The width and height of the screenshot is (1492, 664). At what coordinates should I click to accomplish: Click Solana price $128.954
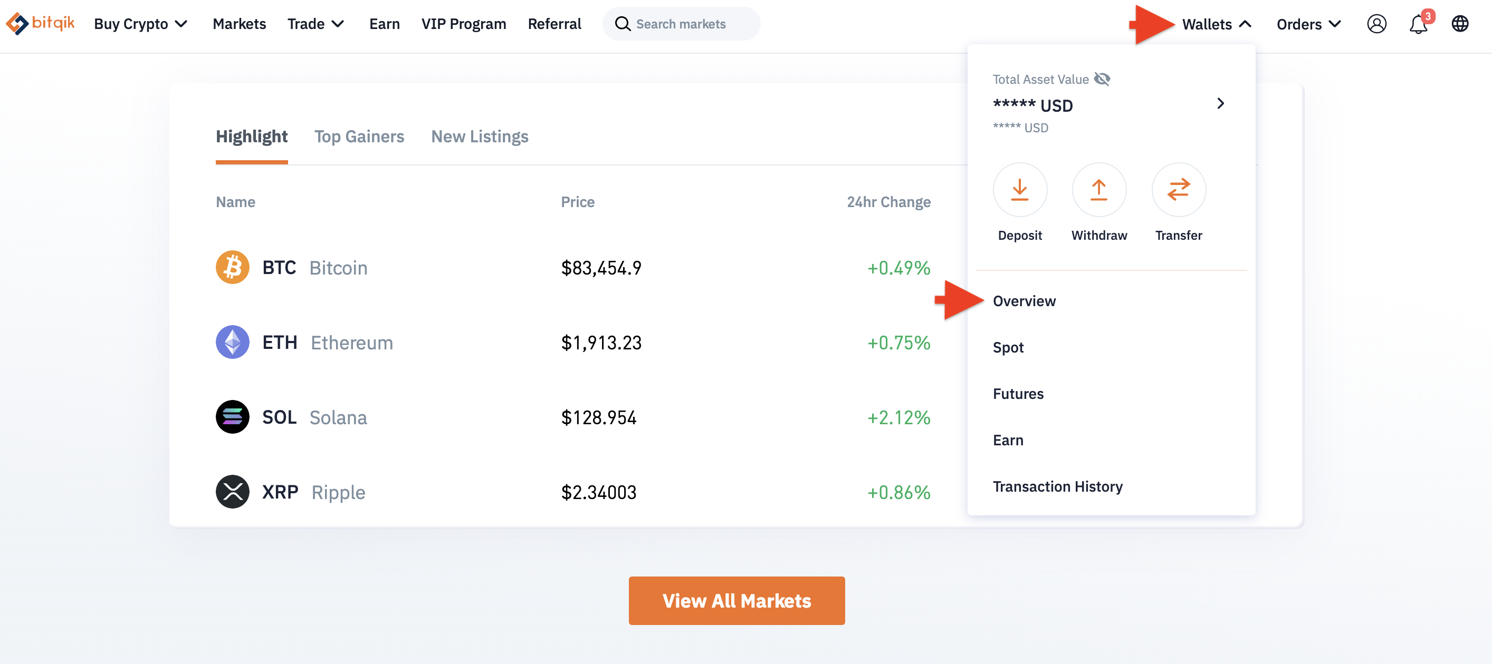click(598, 417)
